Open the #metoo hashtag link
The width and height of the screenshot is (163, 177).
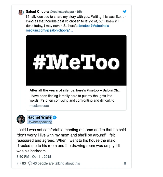(x=84, y=26)
